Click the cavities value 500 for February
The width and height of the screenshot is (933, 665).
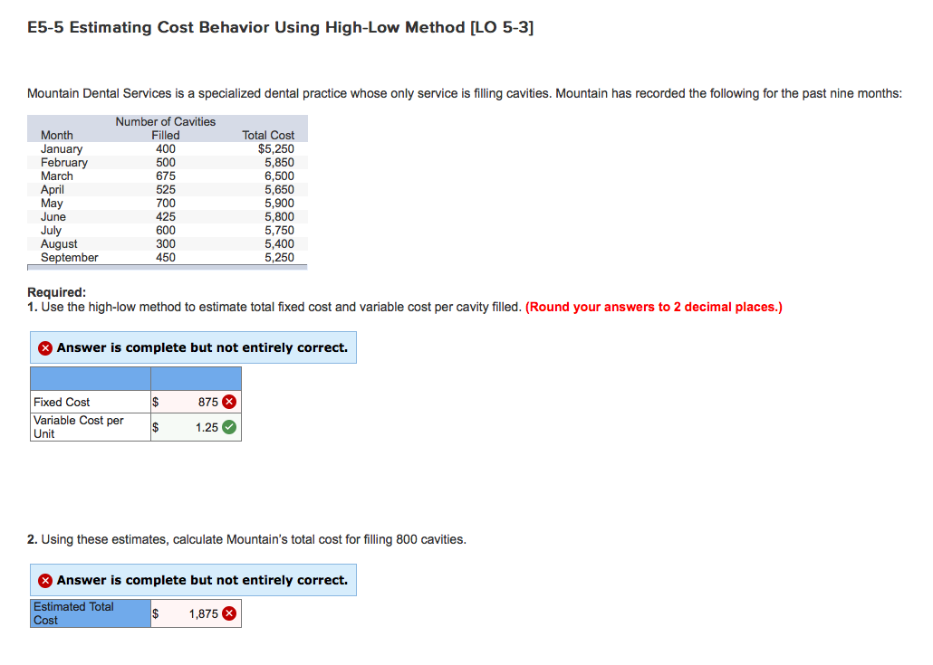coord(166,163)
